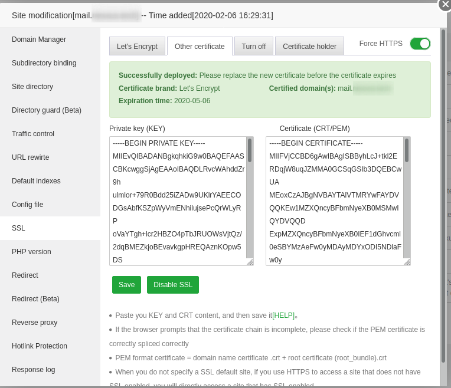This screenshot has width=451, height=388.
Task: Grab the Private key resize handle
Action: tap(249, 262)
